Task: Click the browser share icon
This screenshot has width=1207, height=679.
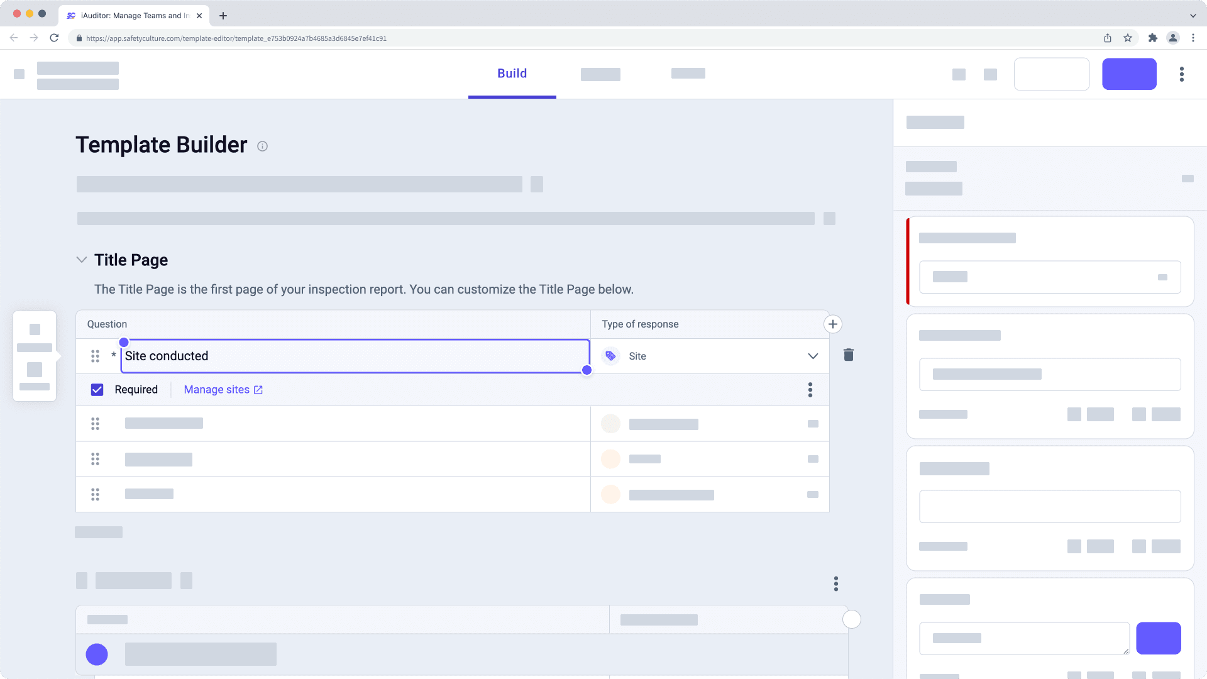Action: pyautogui.click(x=1107, y=38)
